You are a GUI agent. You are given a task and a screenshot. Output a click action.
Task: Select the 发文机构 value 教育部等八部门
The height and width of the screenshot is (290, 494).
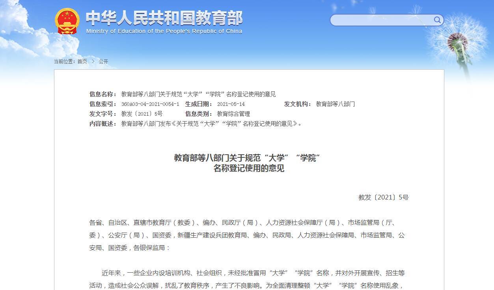pyautogui.click(x=336, y=104)
